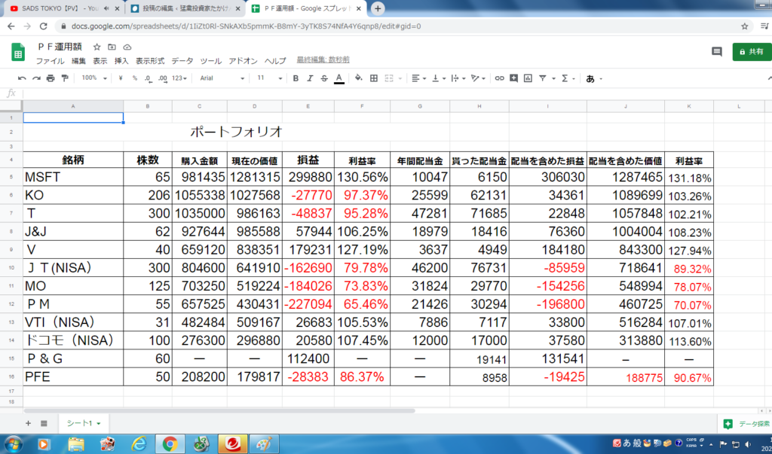Switch to the SADS TOKYO YouTube tab
Image resolution: width=772 pixels, height=454 pixels.
point(62,9)
